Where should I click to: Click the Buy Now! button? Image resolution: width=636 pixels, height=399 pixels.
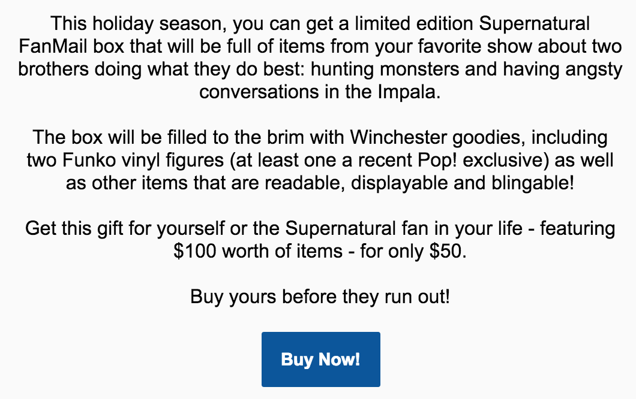321,359
